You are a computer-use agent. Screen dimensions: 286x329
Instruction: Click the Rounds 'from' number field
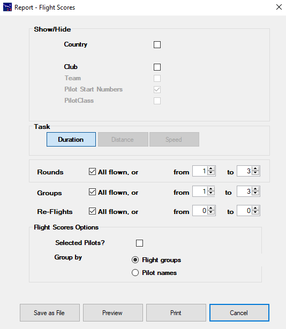[200, 171]
